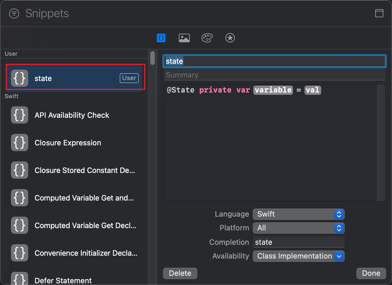Click the braces icon beside Closure Expression
392x285 pixels.
[x=19, y=142]
